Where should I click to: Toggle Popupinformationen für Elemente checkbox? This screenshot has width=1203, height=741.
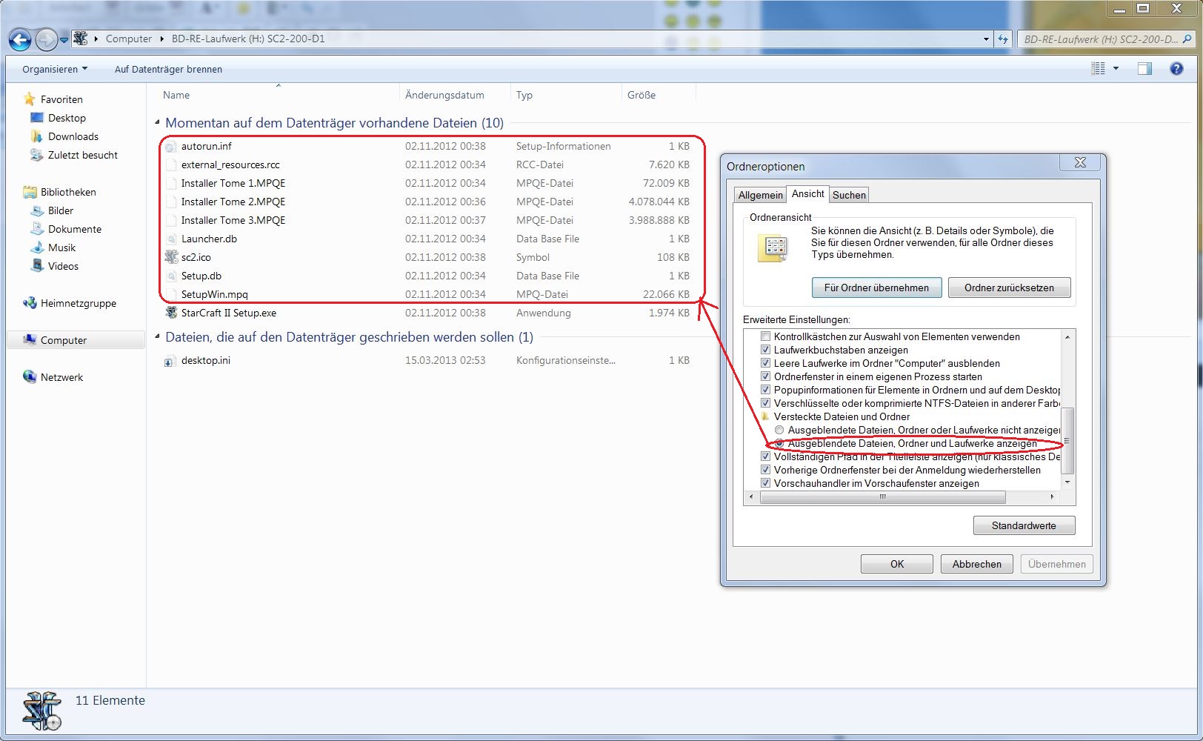pyautogui.click(x=766, y=390)
